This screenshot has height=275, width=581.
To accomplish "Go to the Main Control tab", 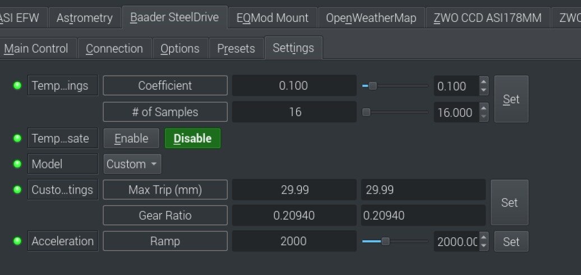I will (x=36, y=48).
